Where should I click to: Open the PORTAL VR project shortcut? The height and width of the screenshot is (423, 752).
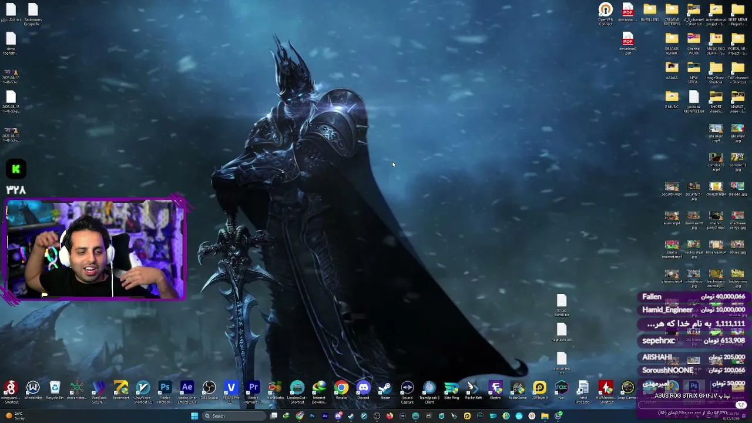(x=738, y=43)
